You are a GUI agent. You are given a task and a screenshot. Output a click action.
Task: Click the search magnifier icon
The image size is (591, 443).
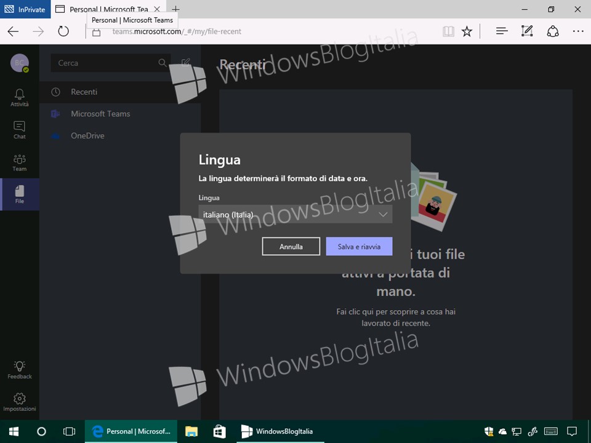162,63
